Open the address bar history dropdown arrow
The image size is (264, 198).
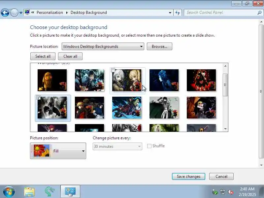coord(170,13)
